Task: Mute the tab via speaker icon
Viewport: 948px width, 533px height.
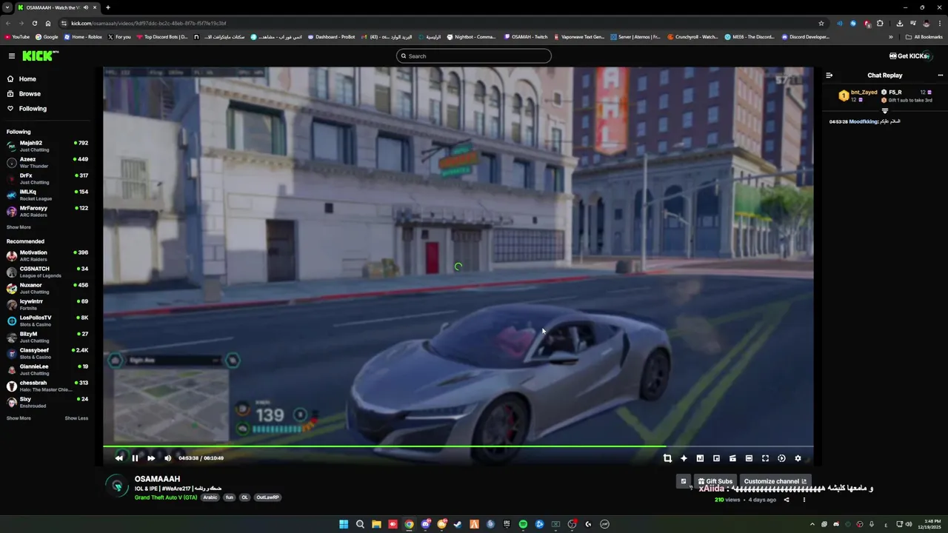Action: point(85,7)
